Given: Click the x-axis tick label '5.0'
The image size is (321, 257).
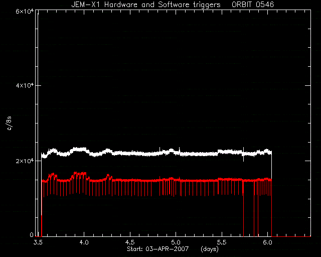Looking at the screenshot, I should point(176,242).
